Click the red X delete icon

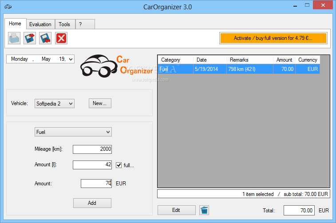point(61,38)
